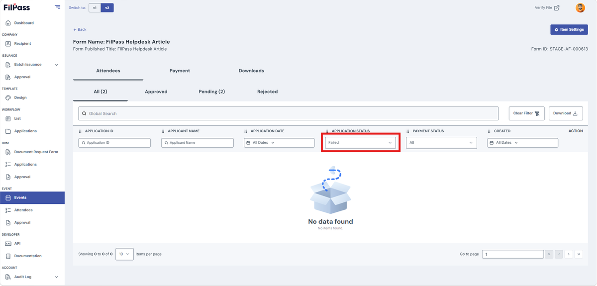Open the Application Status dropdown showing Failed

(x=360, y=143)
